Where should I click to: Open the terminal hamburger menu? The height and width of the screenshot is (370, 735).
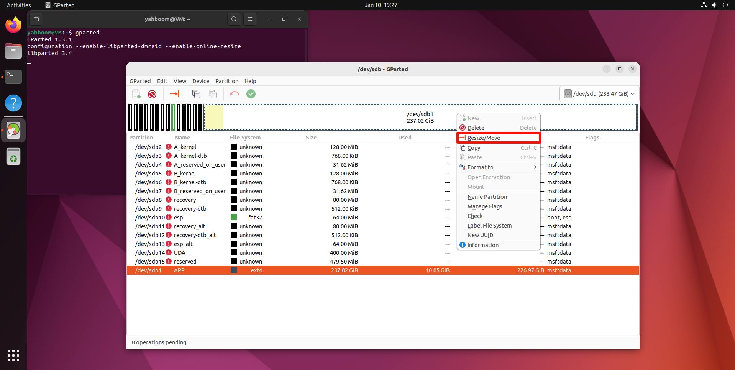tap(250, 19)
